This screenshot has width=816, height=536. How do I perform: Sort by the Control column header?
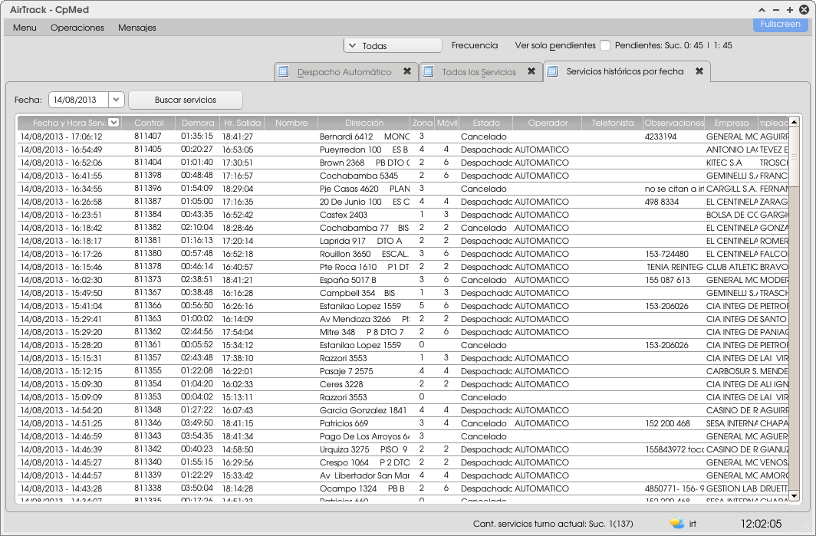coord(149,123)
